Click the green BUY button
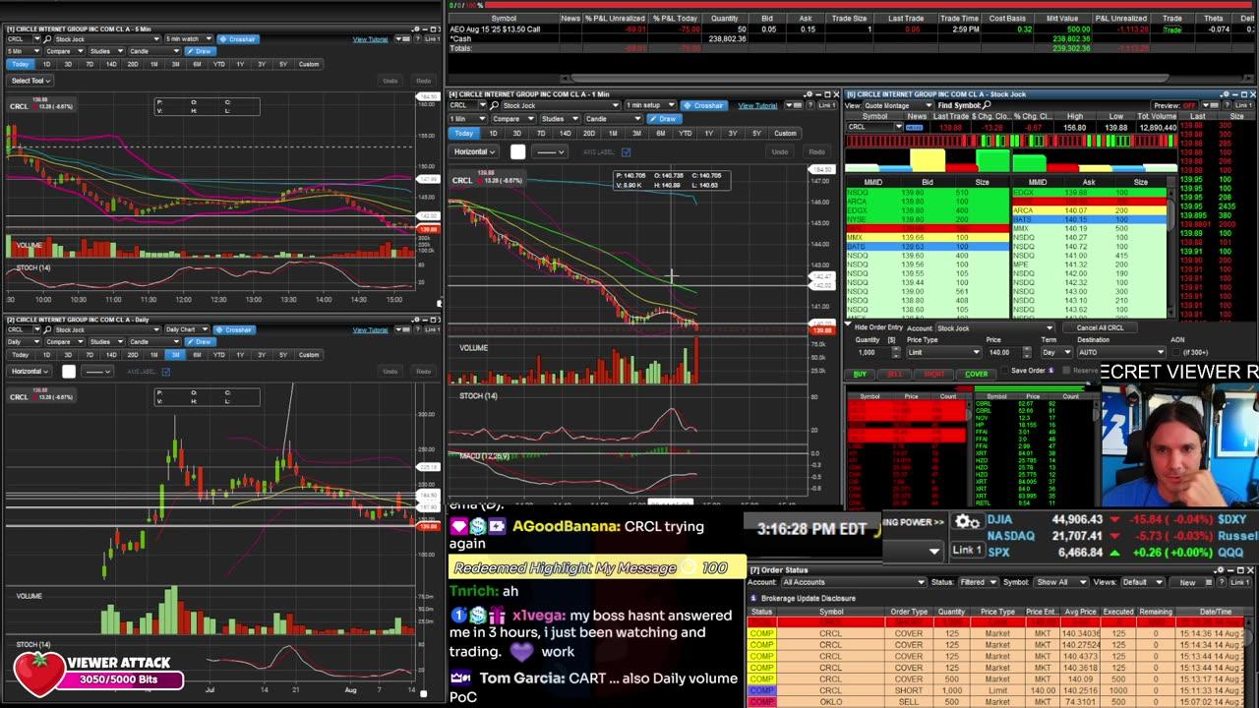Viewport: 1259px width, 708px height. click(x=860, y=375)
